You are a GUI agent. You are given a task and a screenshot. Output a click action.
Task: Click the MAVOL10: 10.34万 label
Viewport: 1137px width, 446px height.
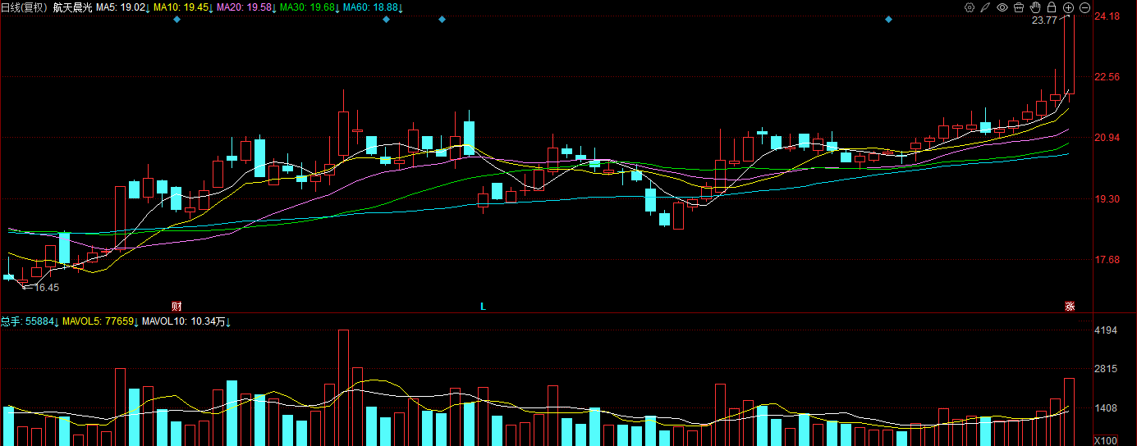(x=186, y=322)
